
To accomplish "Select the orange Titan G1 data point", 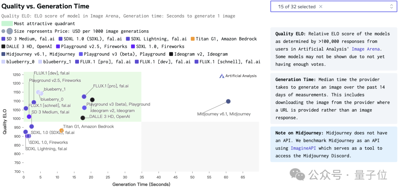I will 61,130.
